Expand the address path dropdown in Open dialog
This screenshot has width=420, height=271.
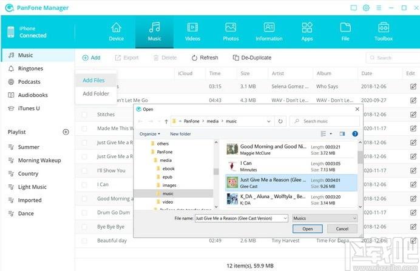pos(269,121)
